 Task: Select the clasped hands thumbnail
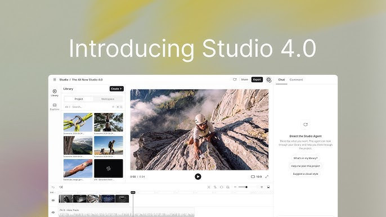coord(78,168)
